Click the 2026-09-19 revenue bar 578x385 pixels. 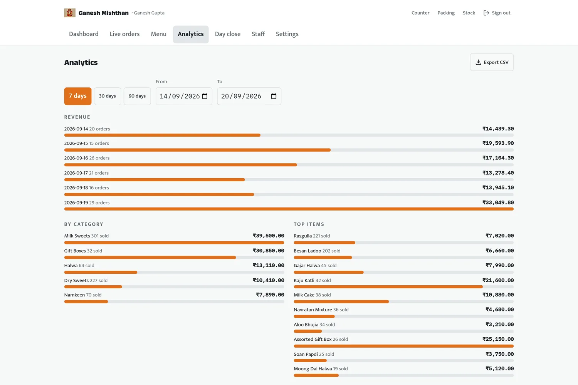click(289, 209)
